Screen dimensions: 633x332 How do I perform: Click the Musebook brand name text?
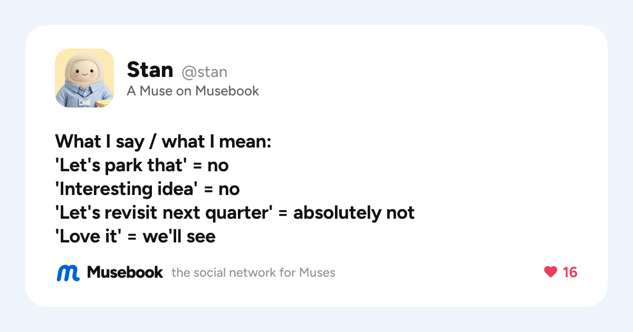125,272
